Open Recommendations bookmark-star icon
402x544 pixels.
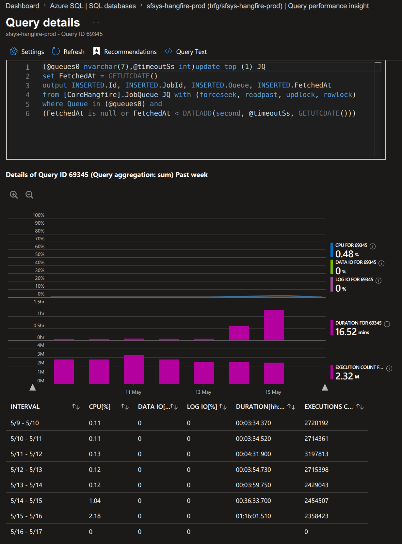(x=96, y=52)
